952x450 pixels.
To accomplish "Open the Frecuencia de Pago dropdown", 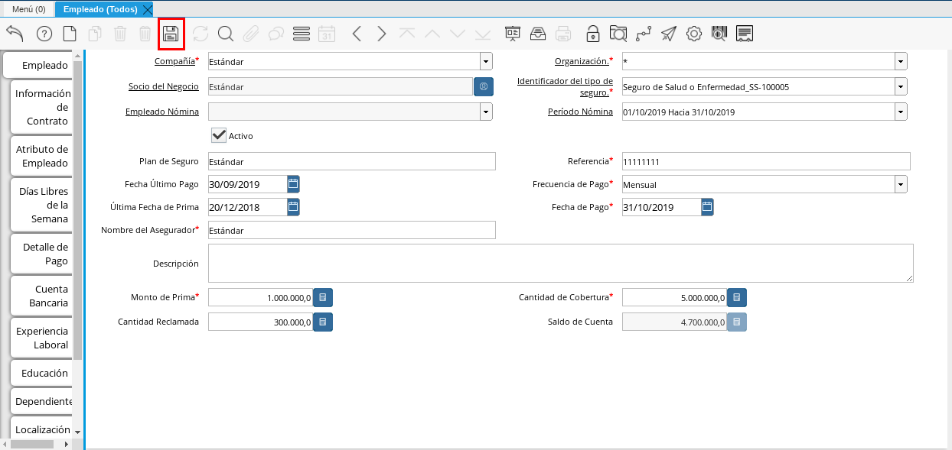I will (x=901, y=184).
